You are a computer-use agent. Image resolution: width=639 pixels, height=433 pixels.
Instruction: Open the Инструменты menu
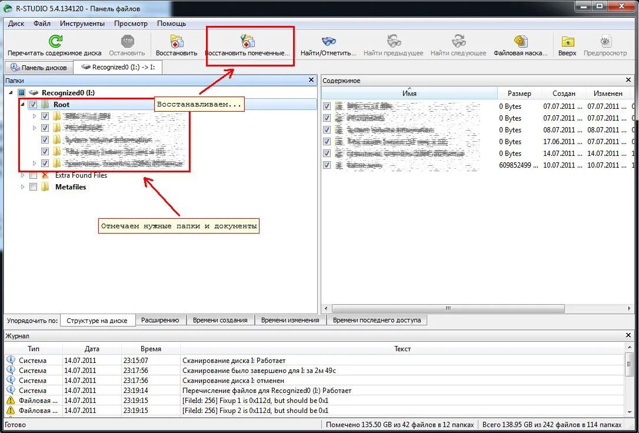(x=82, y=24)
